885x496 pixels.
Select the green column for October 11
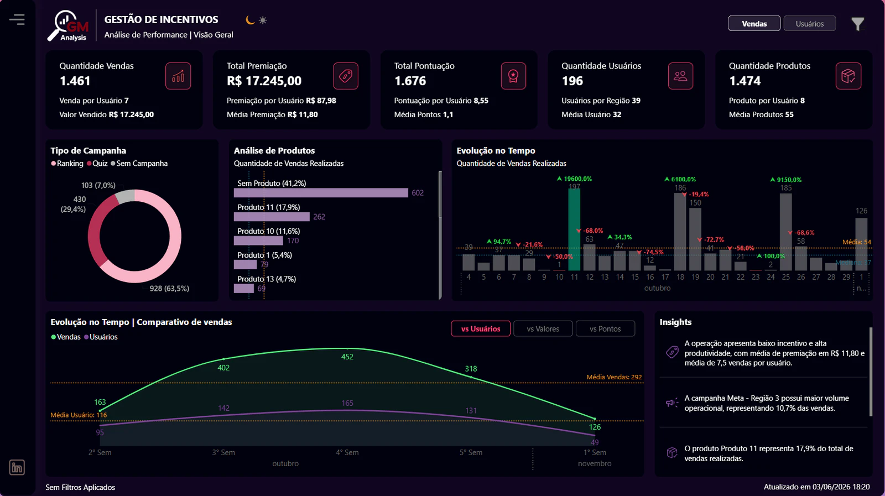tap(574, 231)
